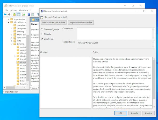Click the tree horizontal scrollbar left arrow

(x=5, y=88)
